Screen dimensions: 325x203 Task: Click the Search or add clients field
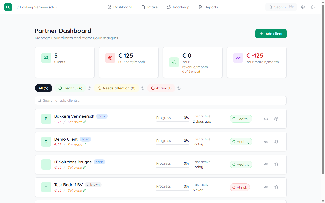pyautogui.click(x=160, y=100)
